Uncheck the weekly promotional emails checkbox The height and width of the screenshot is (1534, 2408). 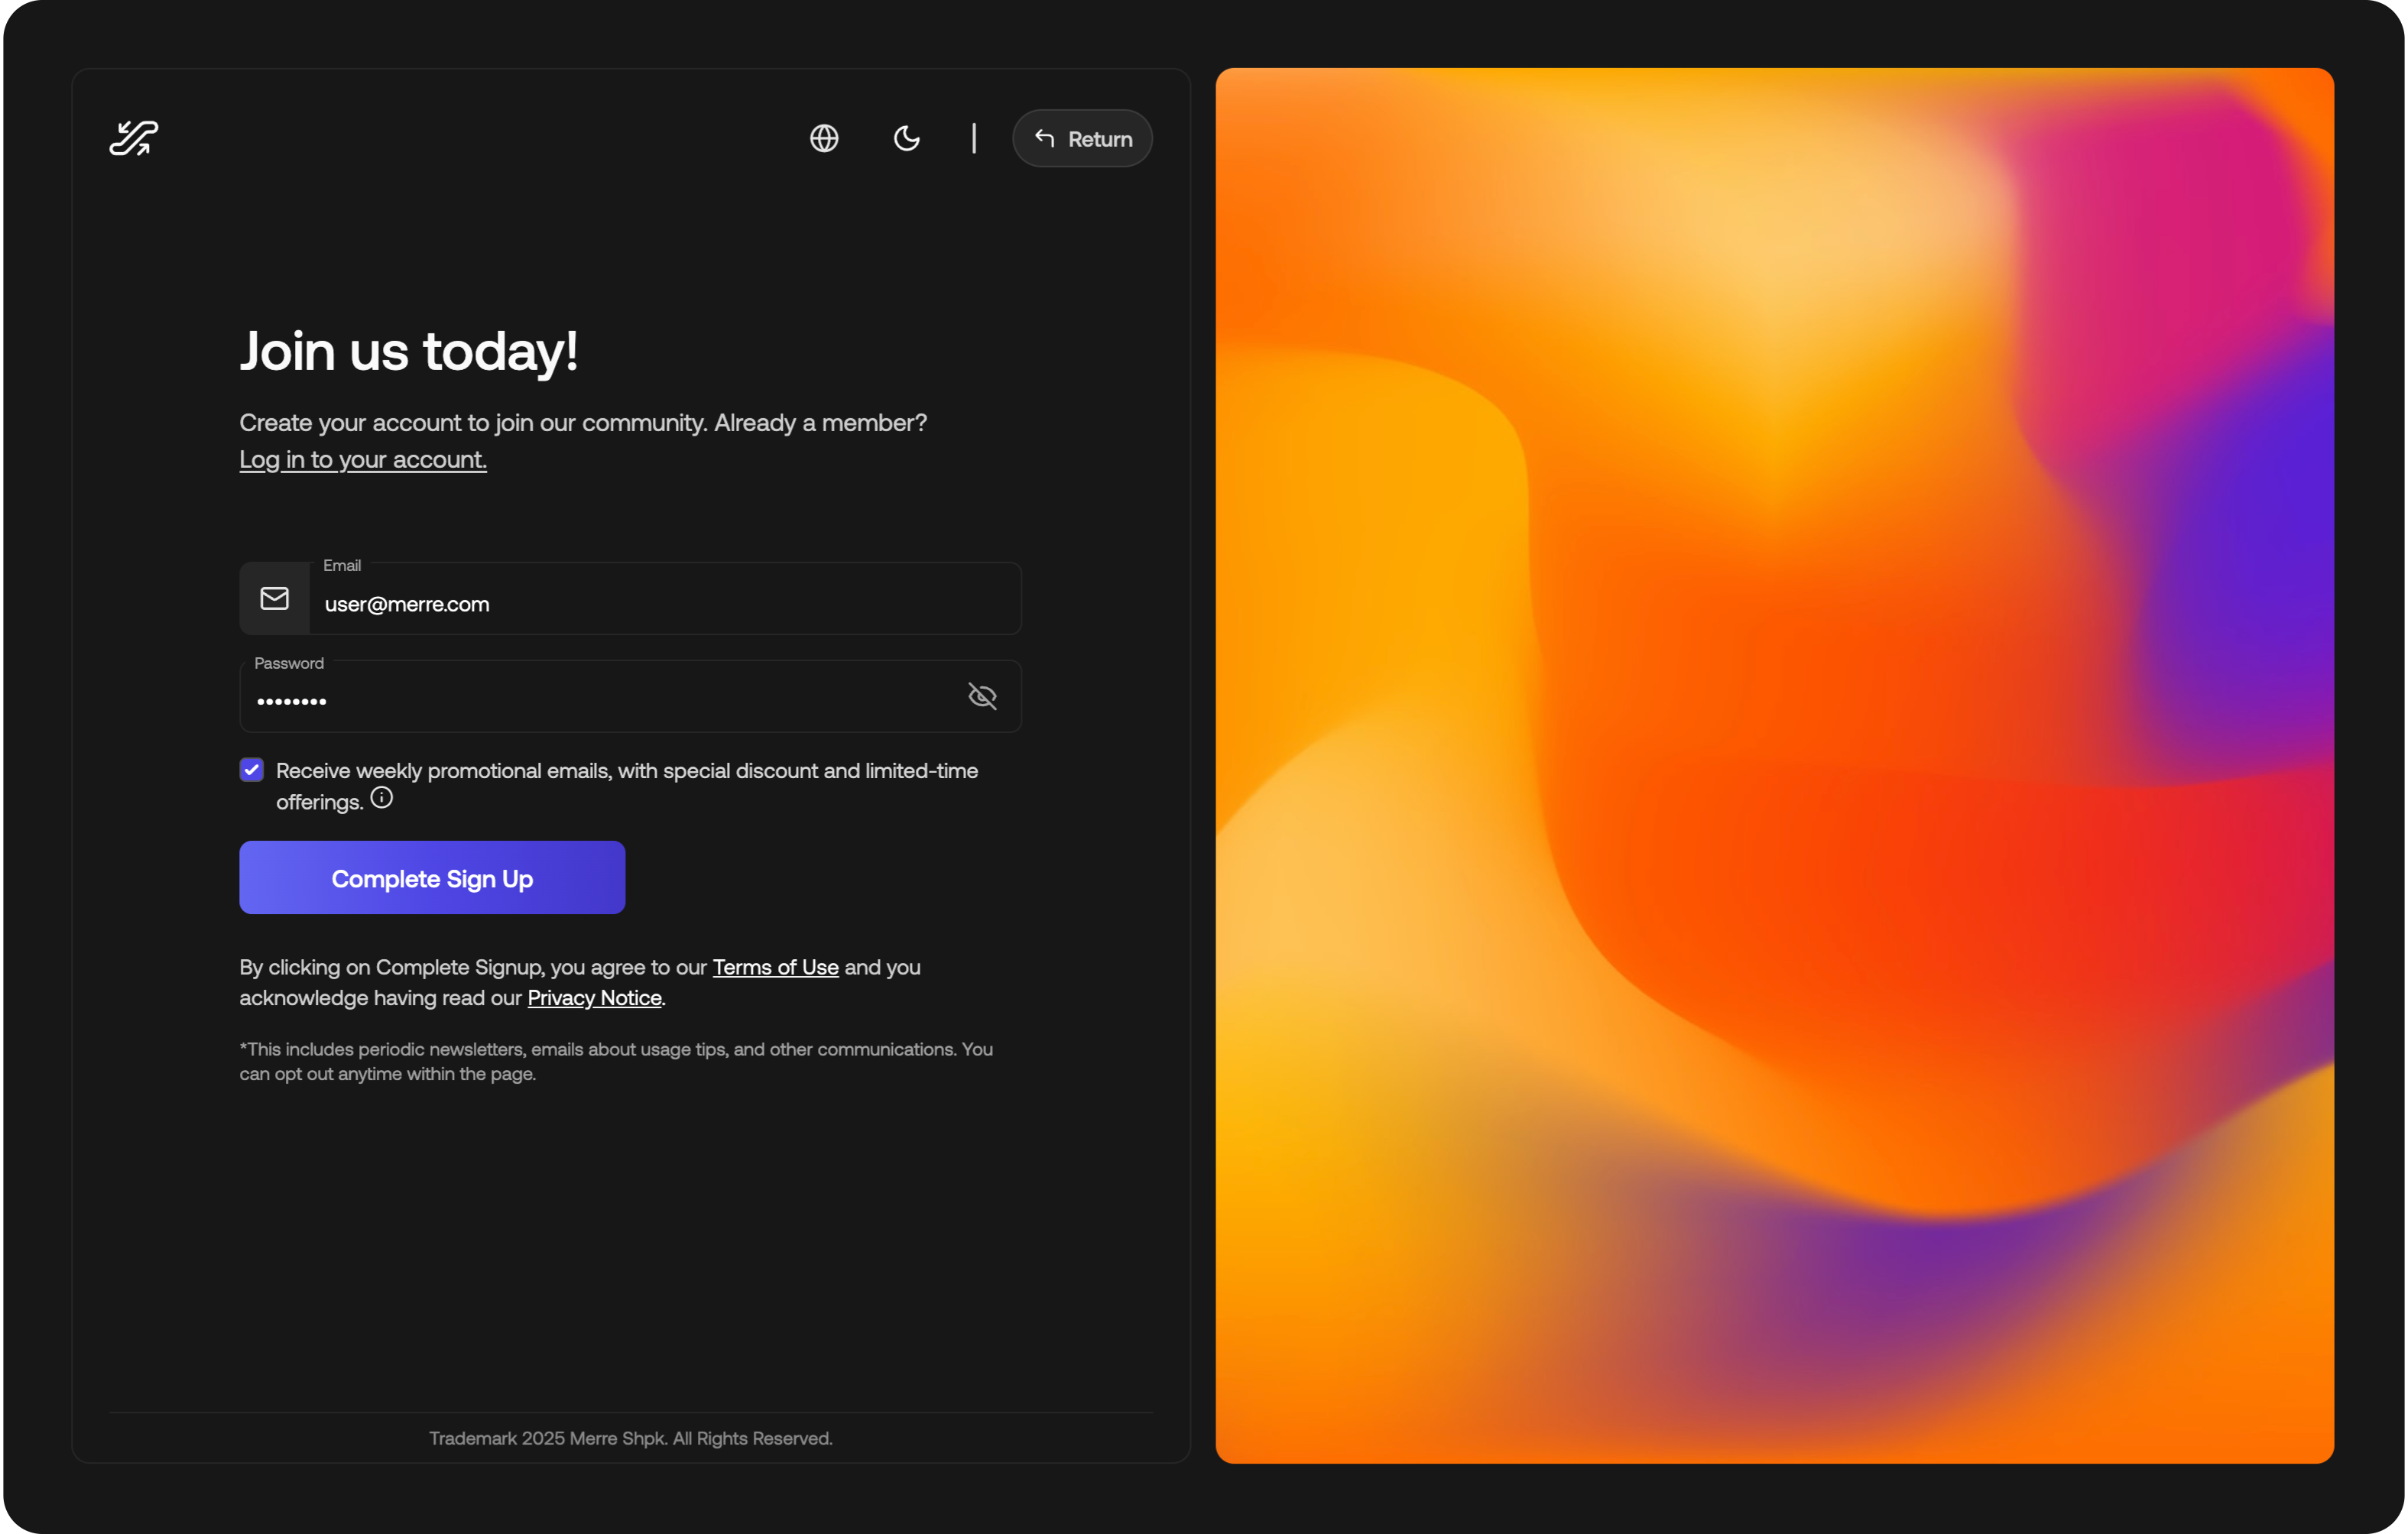click(251, 769)
